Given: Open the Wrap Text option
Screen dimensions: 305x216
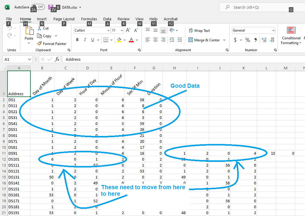Looking at the screenshot, I should [x=202, y=30].
